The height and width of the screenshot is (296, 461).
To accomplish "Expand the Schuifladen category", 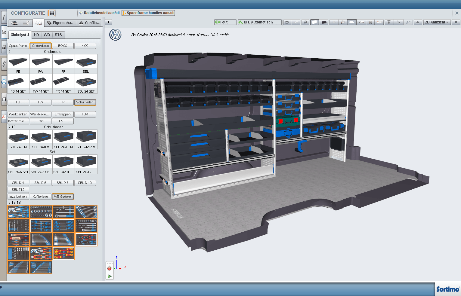I will [x=85, y=102].
